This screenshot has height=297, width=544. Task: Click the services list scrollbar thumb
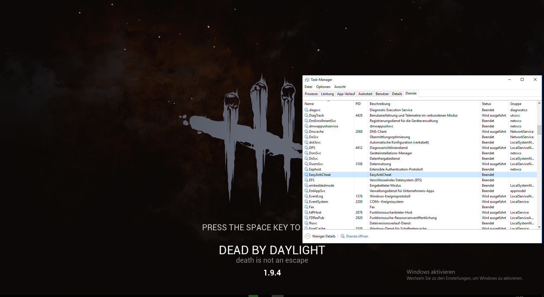pyautogui.click(x=539, y=130)
